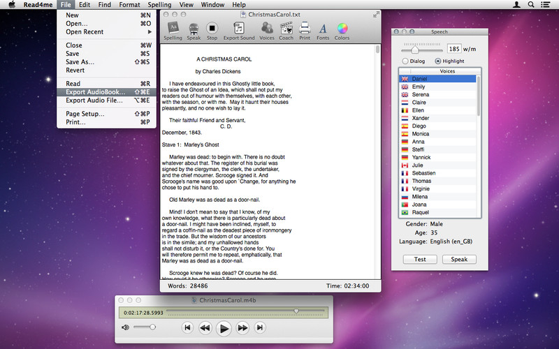Choose Read in File menu
Image resolution: width=559 pixels, height=349 pixels.
[x=106, y=84]
